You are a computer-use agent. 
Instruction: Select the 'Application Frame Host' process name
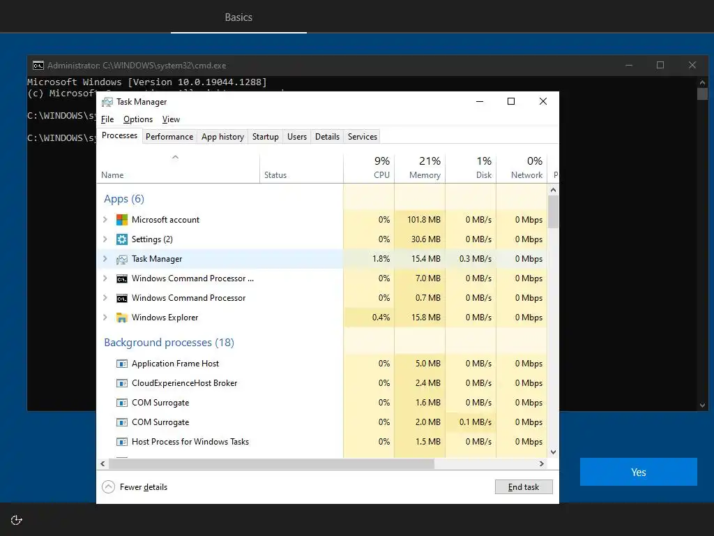[175, 364]
